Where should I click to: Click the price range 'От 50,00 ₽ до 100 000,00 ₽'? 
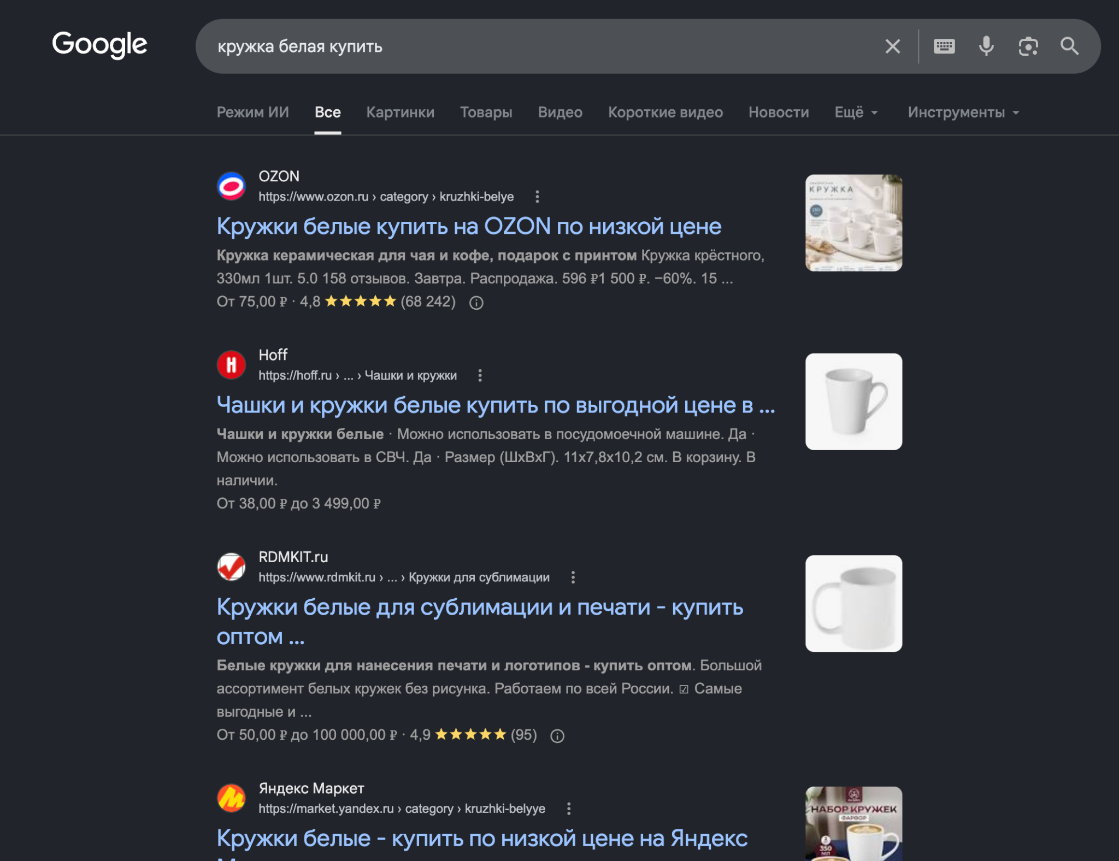(307, 735)
